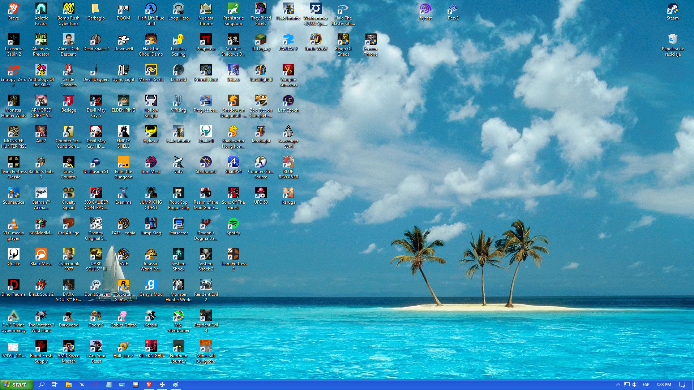Open File Explorer from the taskbar

[68, 385]
